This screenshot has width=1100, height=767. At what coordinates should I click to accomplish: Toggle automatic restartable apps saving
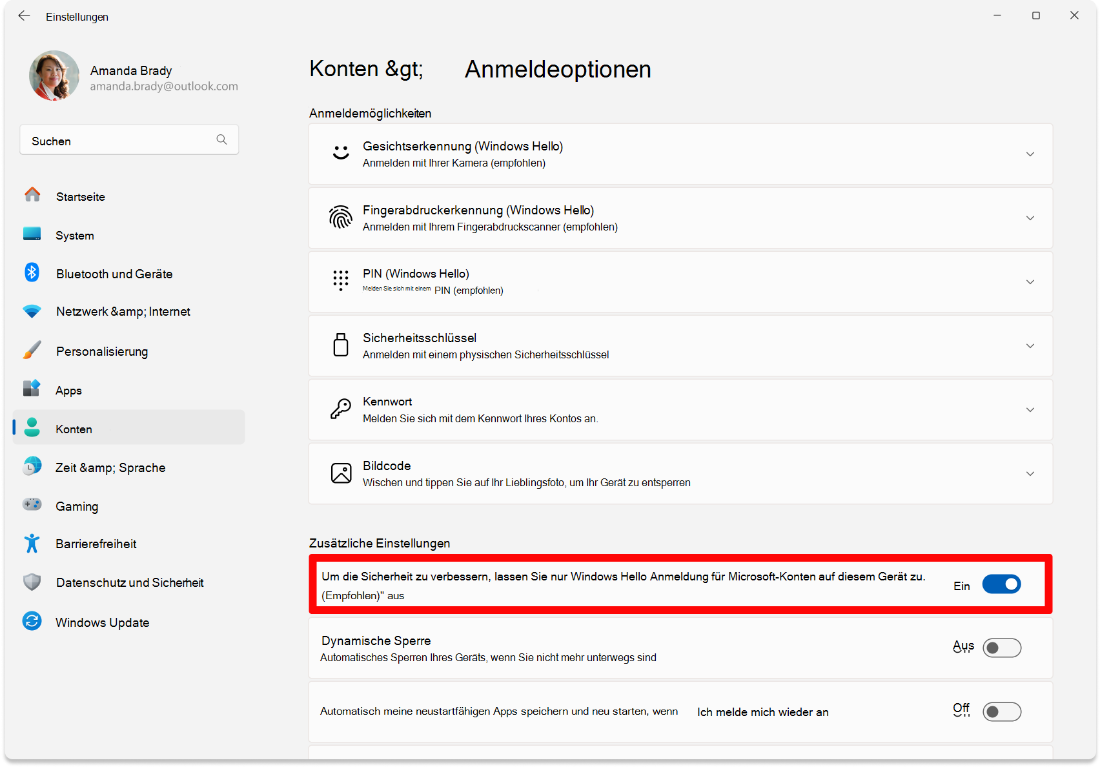point(1002,711)
